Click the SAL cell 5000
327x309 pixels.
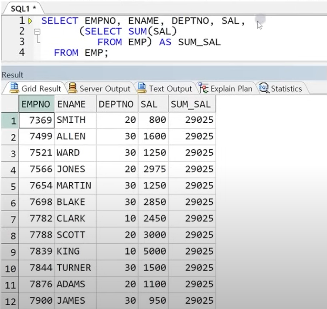tap(153, 252)
